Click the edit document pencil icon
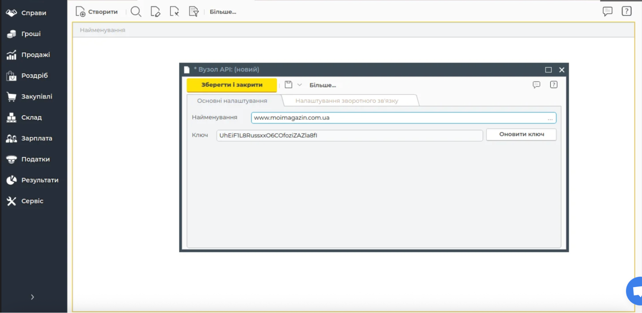The height and width of the screenshot is (313, 642). point(155,12)
